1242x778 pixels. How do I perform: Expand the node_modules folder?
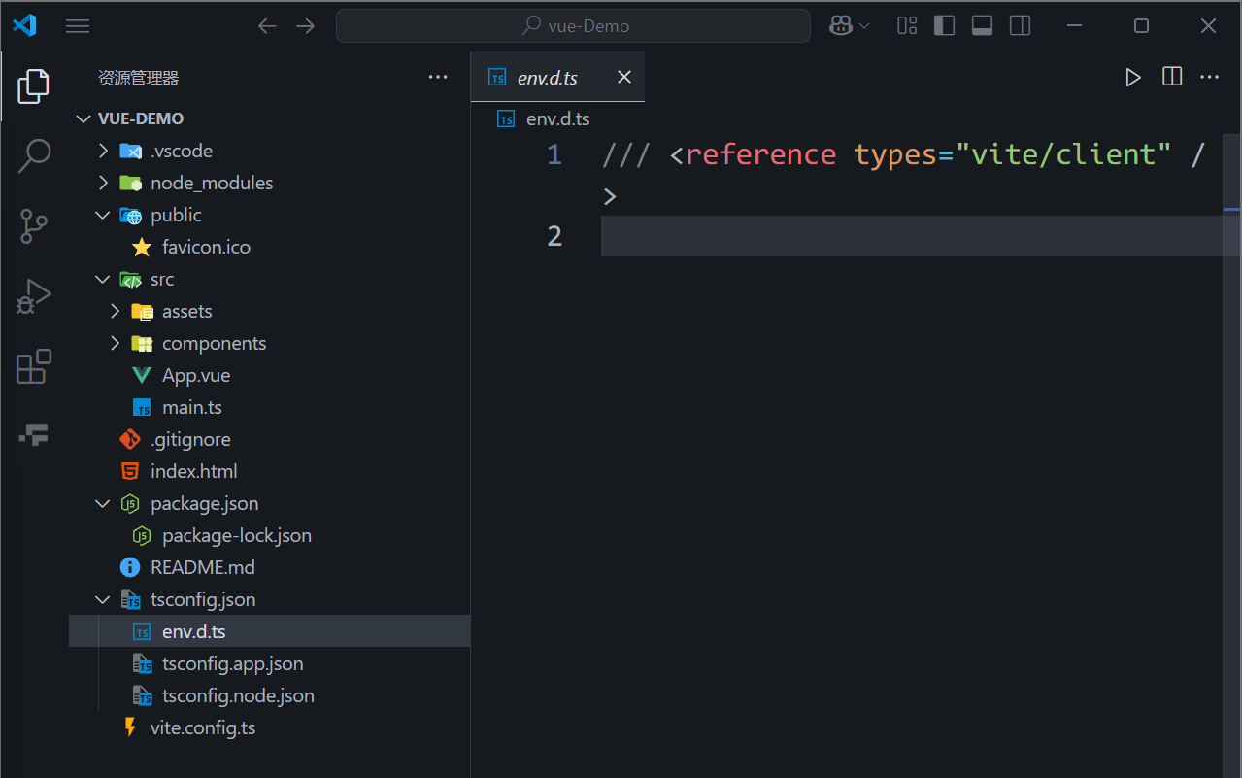104,183
